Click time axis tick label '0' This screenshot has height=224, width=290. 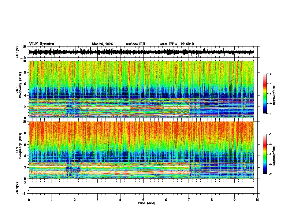pos(29,200)
